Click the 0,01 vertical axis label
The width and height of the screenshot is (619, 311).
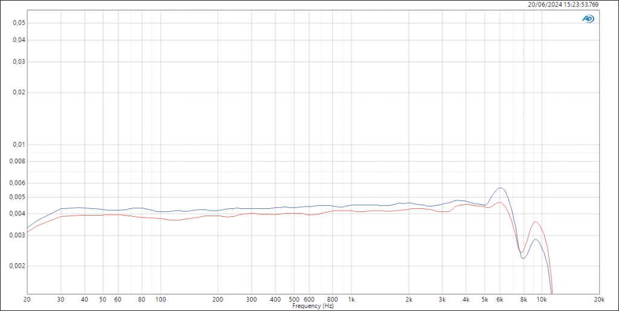15,144
